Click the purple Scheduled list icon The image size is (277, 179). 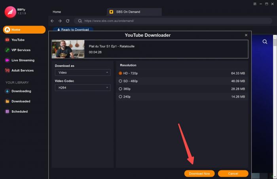click(x=7, y=111)
